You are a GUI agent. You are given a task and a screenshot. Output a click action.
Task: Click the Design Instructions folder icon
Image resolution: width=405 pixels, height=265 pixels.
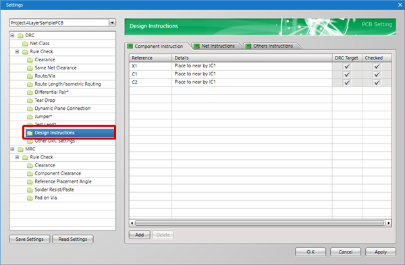[30, 133]
